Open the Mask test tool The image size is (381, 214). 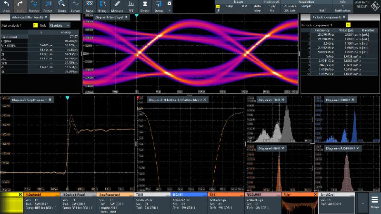(x=90, y=6)
